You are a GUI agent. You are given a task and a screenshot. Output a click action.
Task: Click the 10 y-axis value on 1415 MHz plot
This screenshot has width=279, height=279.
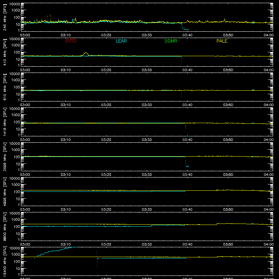click(18, 129)
